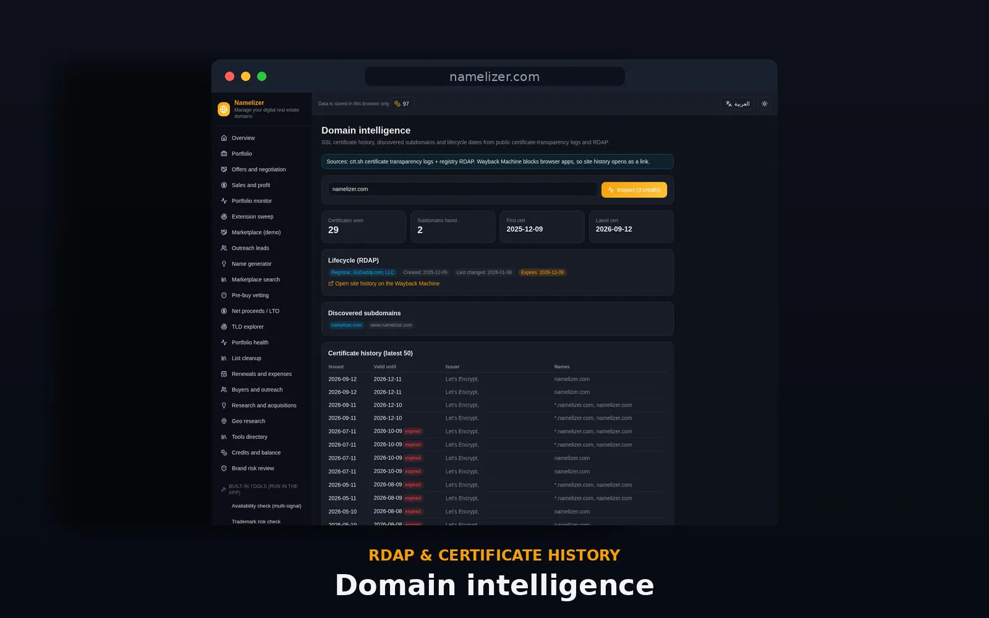Go to Marketplace search
This screenshot has height=618, width=989.
pyautogui.click(x=256, y=280)
